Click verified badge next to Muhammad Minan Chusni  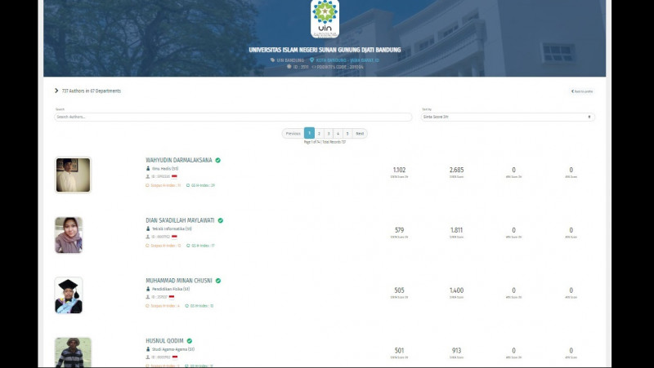(x=218, y=281)
